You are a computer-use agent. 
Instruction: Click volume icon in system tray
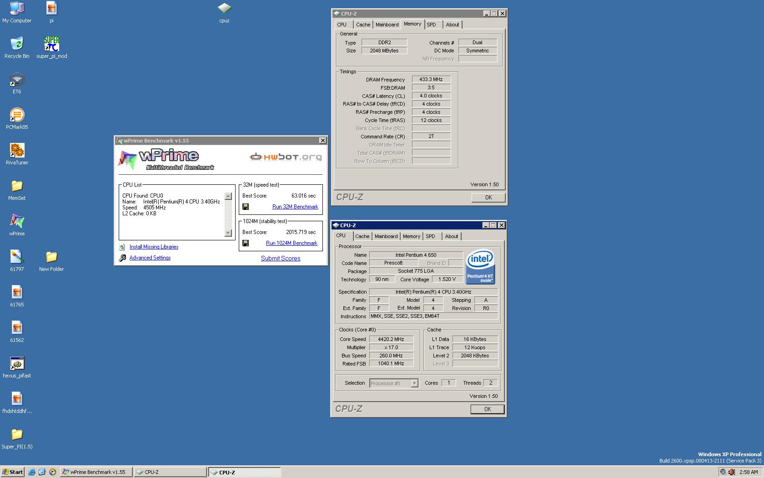pos(732,472)
